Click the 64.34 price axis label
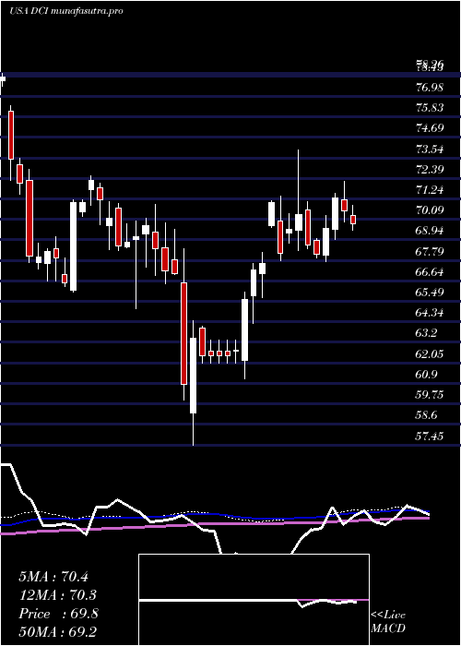This screenshot has width=461, height=646. point(431,313)
